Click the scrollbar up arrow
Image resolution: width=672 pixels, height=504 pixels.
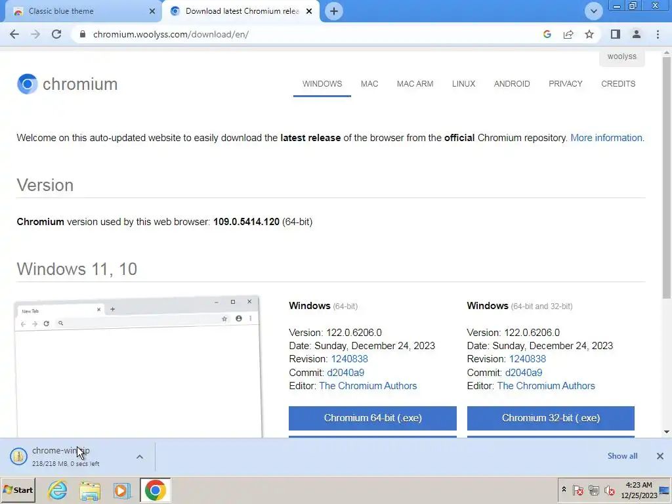pyautogui.click(x=667, y=53)
